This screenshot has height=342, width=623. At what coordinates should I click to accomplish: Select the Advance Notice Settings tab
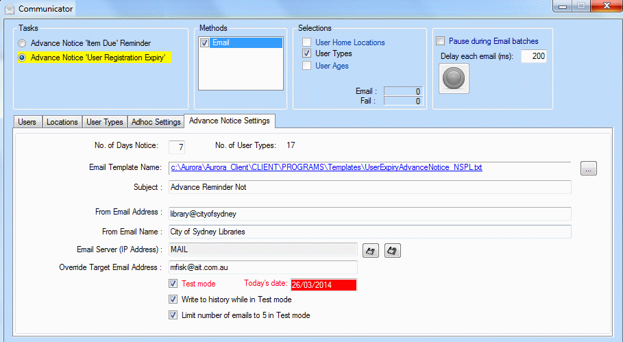229,121
